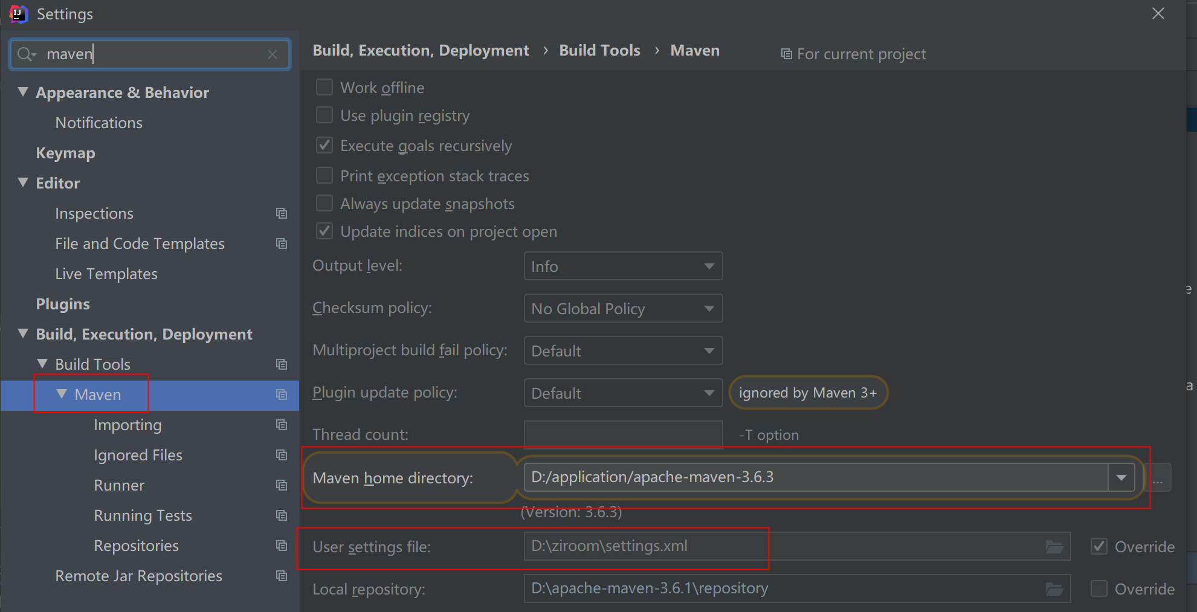This screenshot has height=612, width=1197.
Task: Open the Output level dropdown
Action: click(623, 266)
